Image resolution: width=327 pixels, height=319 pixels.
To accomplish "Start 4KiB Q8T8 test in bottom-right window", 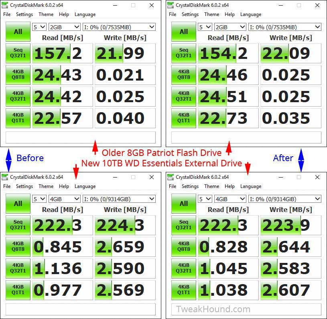I will pyautogui.click(x=183, y=247).
